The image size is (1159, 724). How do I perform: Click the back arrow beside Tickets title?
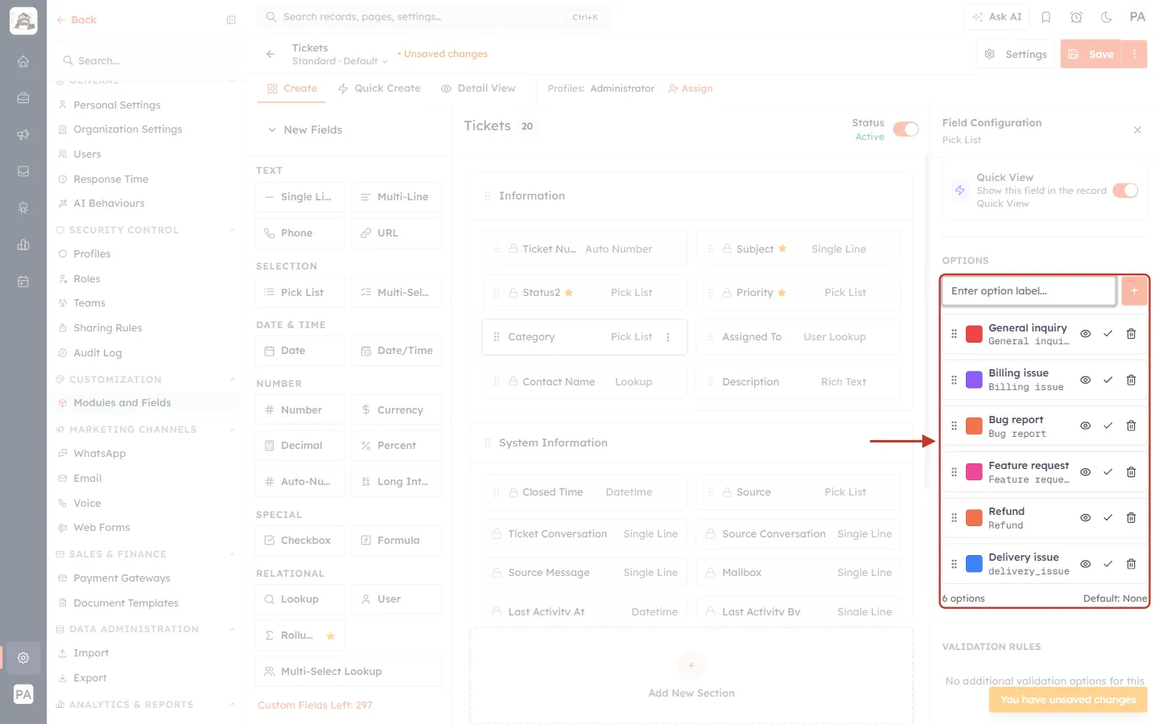click(x=270, y=54)
